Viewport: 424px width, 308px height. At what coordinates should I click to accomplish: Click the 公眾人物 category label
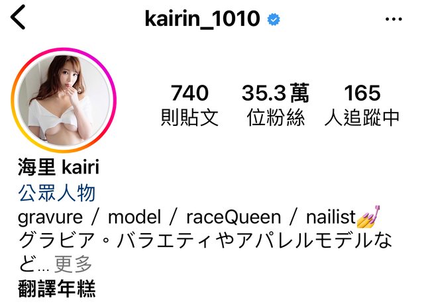pyautogui.click(x=57, y=193)
